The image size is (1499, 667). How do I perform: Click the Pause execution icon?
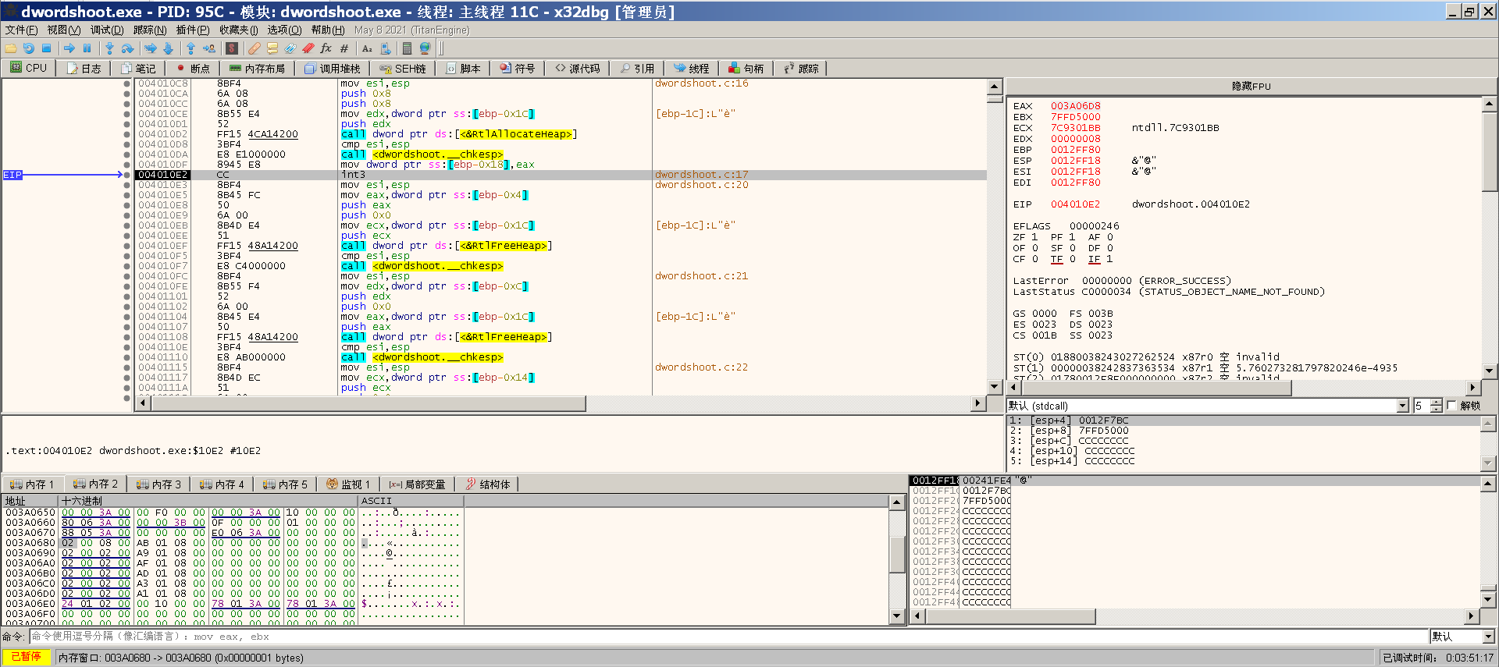coord(87,48)
